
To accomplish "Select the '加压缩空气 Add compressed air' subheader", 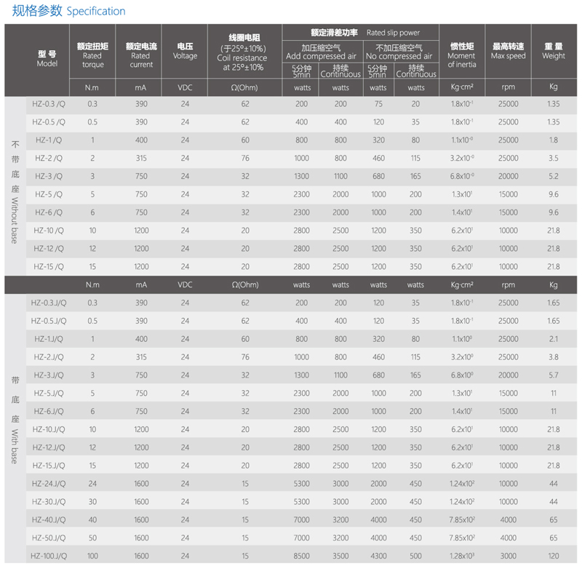I will click(321, 52).
